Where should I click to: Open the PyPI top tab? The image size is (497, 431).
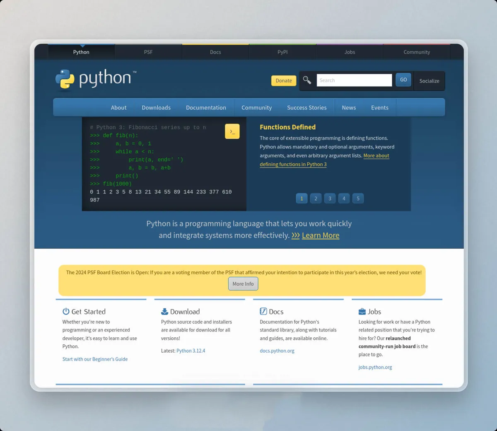[282, 52]
